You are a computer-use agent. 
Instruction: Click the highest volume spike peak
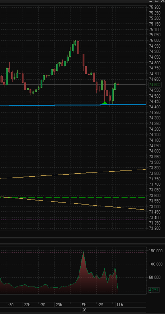click(x=84, y=252)
